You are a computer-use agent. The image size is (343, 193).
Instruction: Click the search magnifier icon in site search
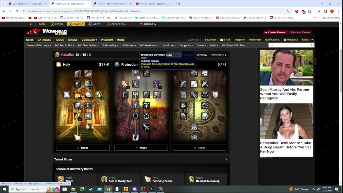click(x=312, y=45)
